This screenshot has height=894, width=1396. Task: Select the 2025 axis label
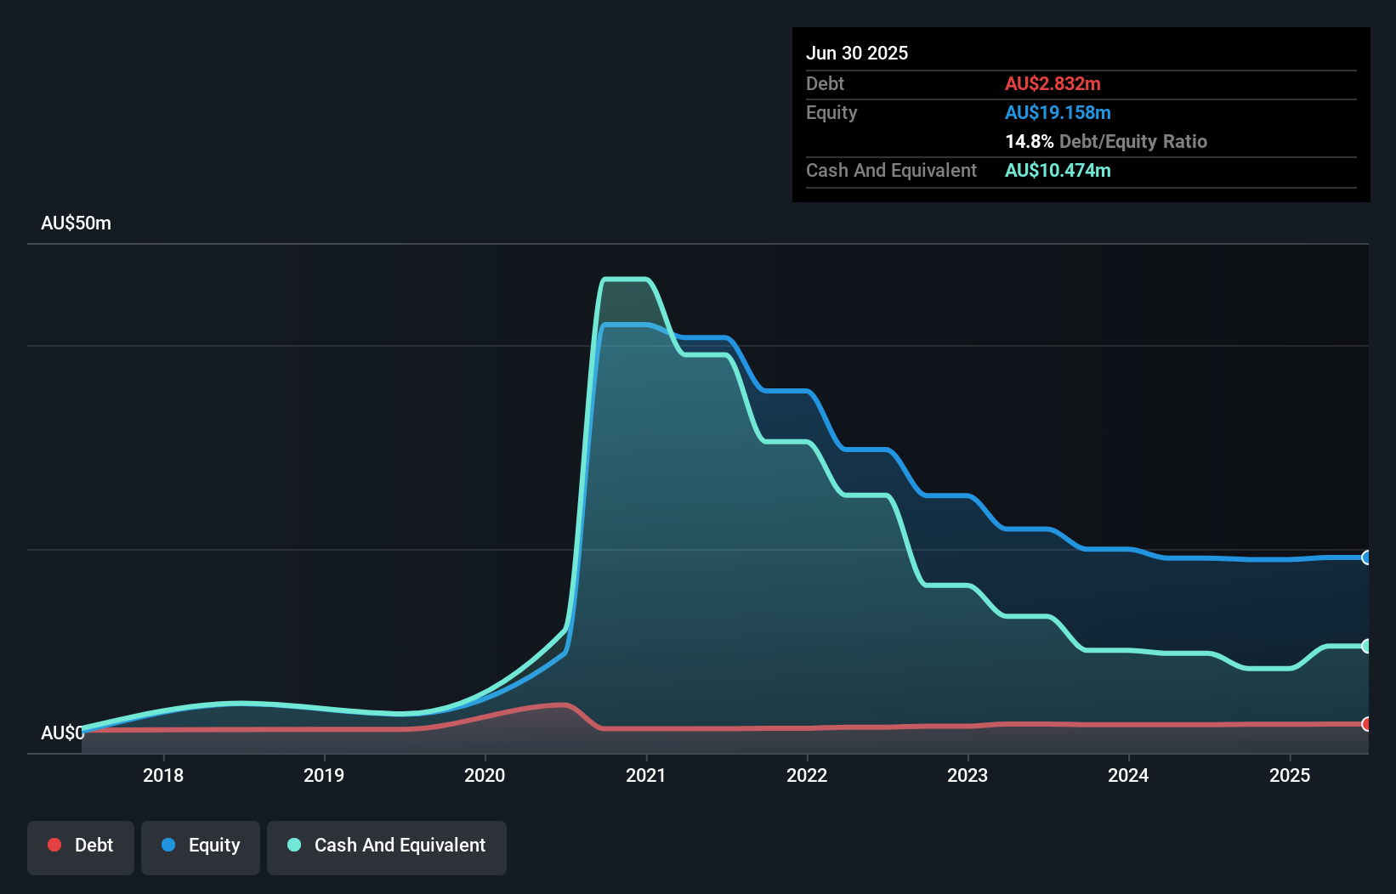click(x=1290, y=775)
